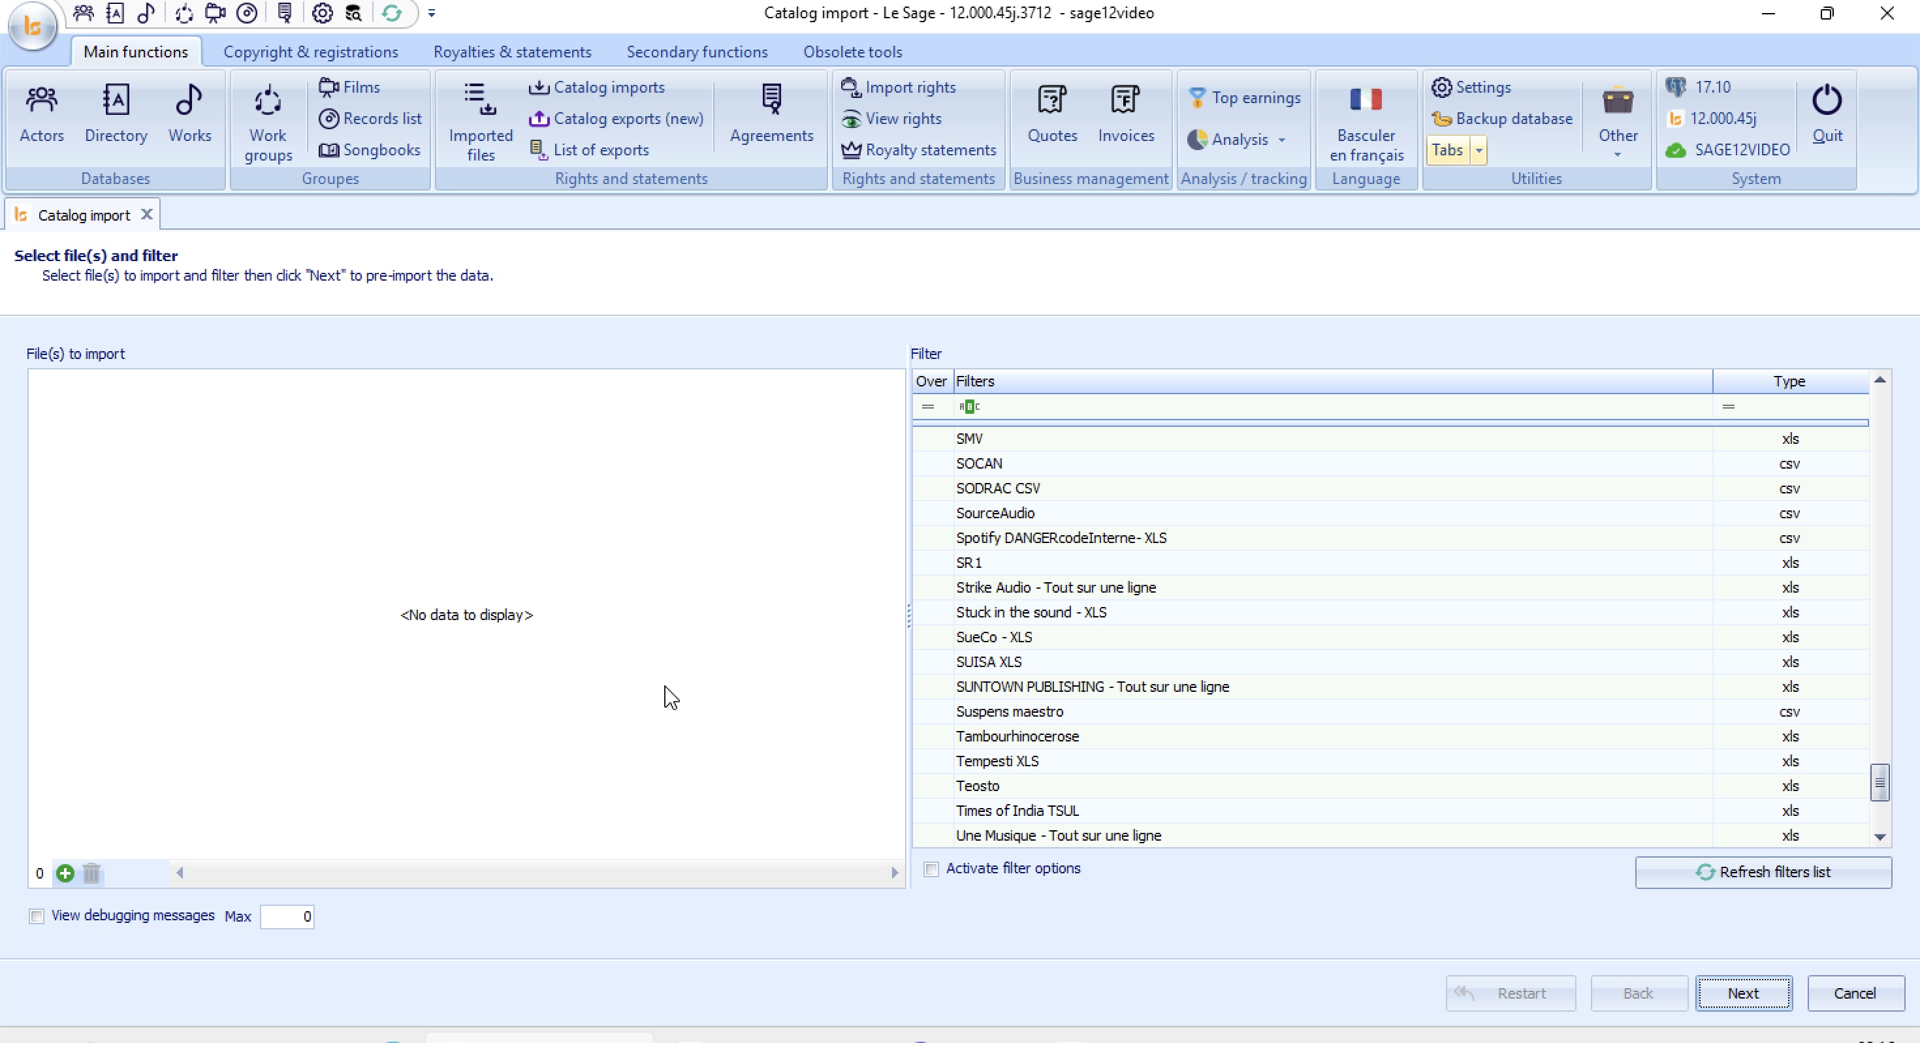Open List of exports
This screenshot has width=1920, height=1043.
589,149
